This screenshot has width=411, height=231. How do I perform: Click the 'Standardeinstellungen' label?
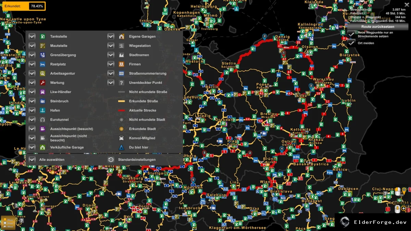(x=137, y=159)
